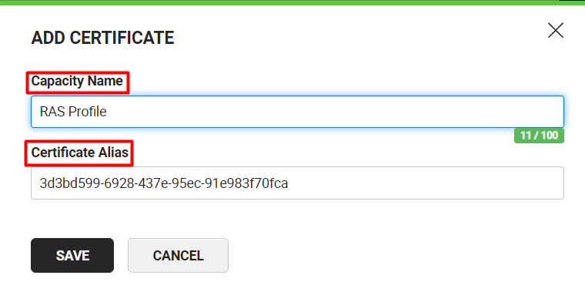This screenshot has width=585, height=292.
Task: Cancel adding the certificate
Action: [178, 256]
